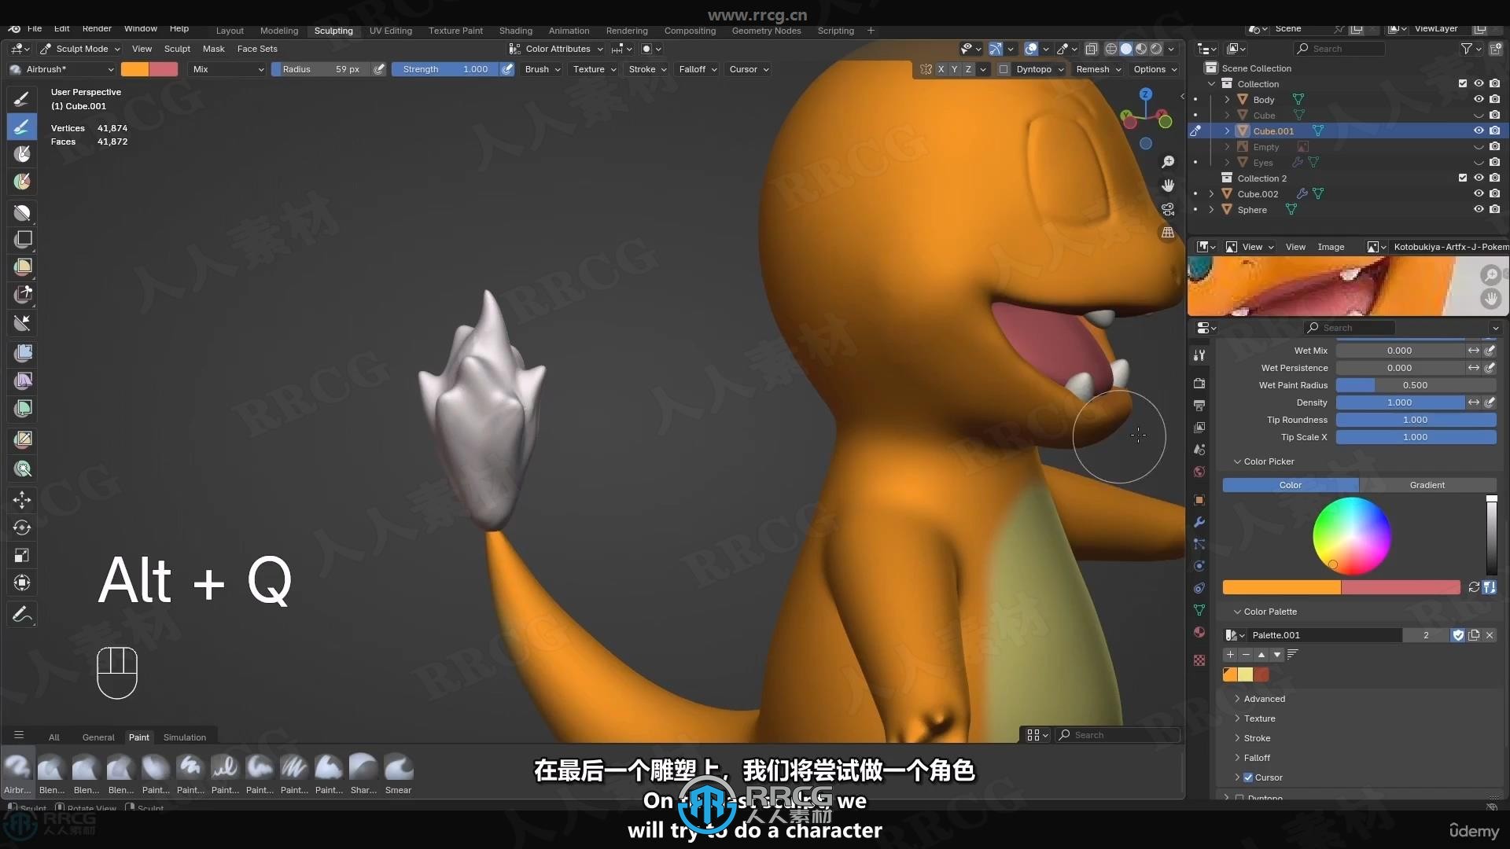Open Options popover in header
This screenshot has width=1510, height=849.
tap(1155, 69)
